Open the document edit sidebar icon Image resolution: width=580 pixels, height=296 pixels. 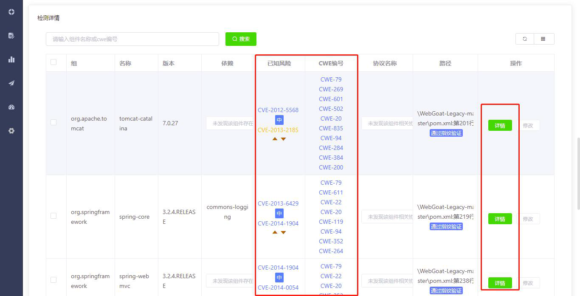tap(11, 36)
